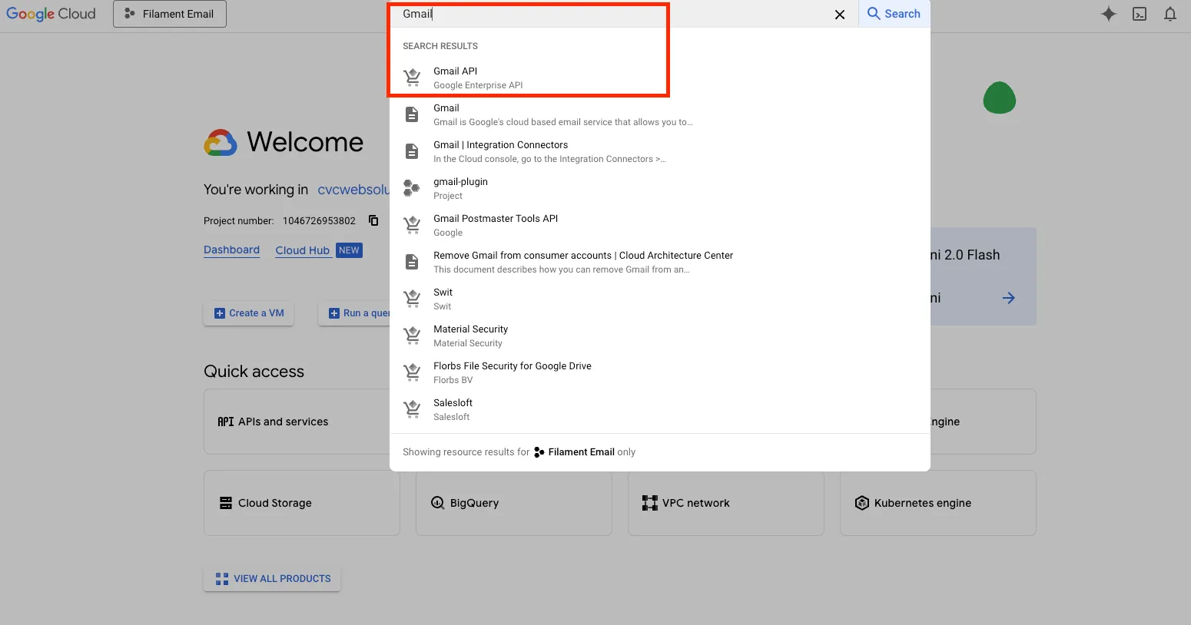Click the cvcwebsolu project name link
Viewport: 1191px width, 625px height.
353,190
